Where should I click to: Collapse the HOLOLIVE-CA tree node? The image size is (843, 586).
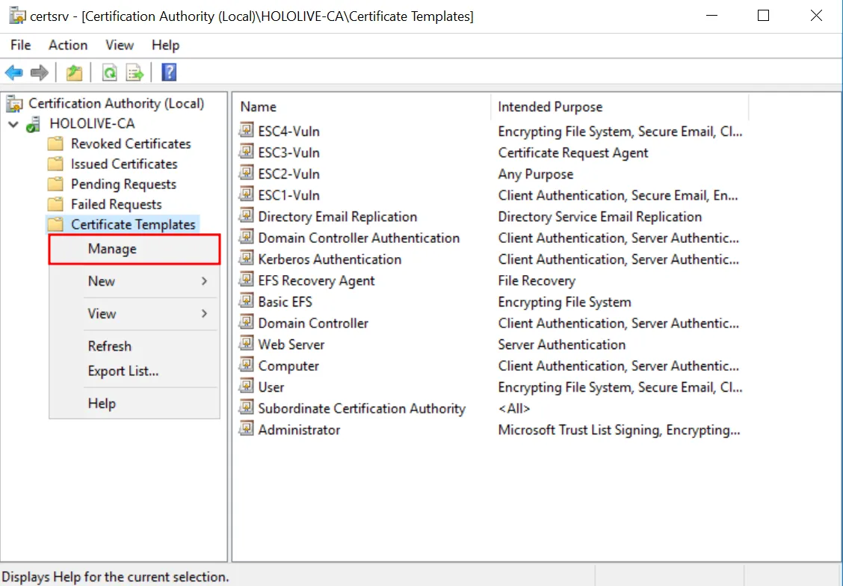[13, 124]
